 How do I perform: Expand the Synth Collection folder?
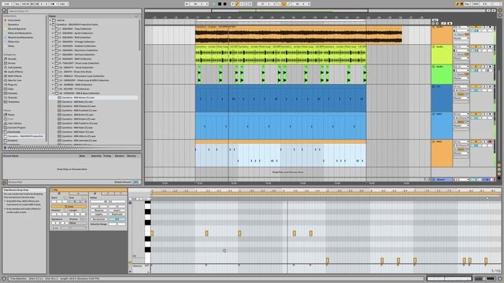pyautogui.click(x=53, y=33)
